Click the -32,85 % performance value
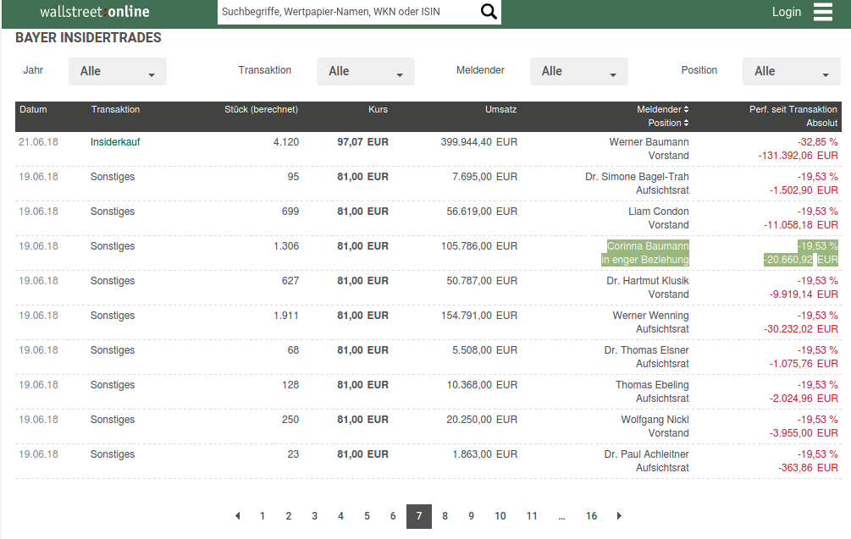 click(817, 142)
